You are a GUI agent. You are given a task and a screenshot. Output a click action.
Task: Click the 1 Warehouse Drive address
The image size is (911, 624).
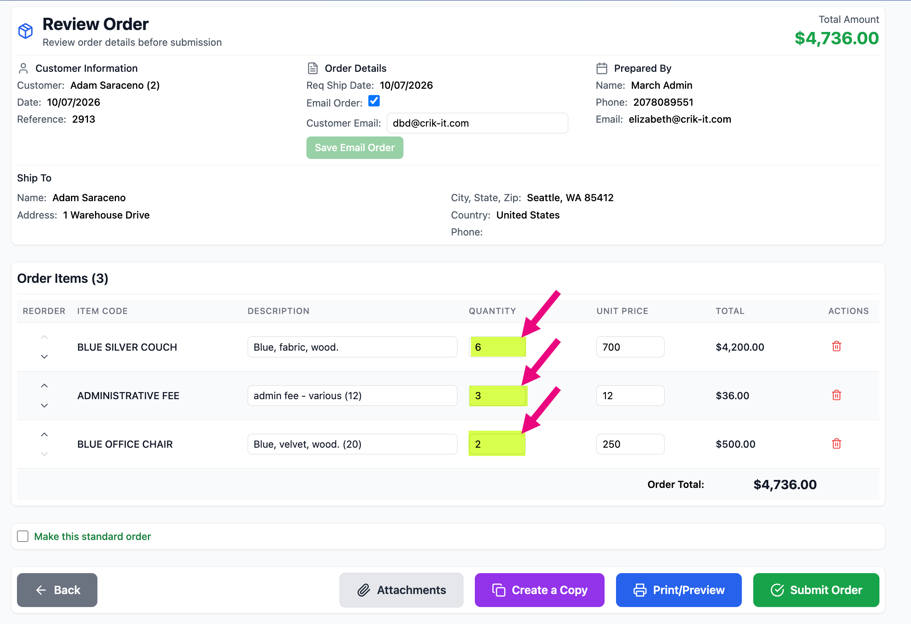106,215
